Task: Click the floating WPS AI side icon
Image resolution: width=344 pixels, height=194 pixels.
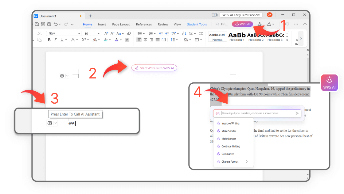Action: tap(329, 83)
